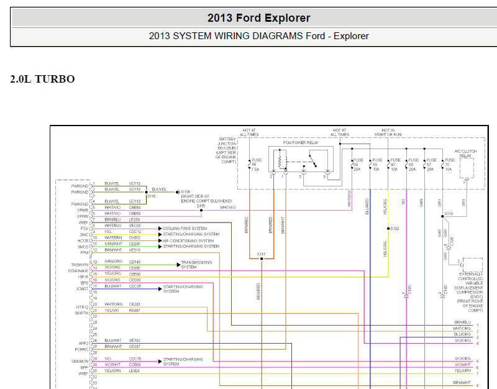Screen dimensions: 497x389
Task: Click the "2.0L TURBO" section heading
Action: click(42, 79)
